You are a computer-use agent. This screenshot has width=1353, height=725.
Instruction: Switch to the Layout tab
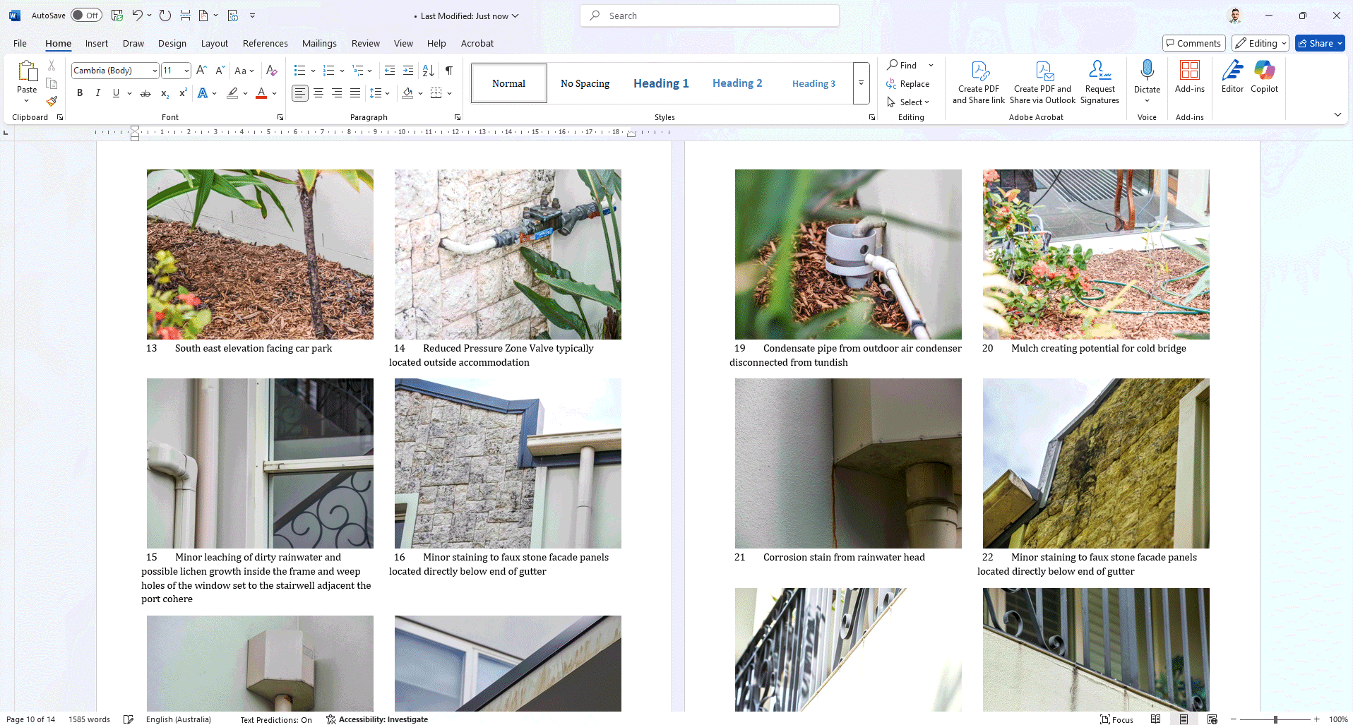215,43
